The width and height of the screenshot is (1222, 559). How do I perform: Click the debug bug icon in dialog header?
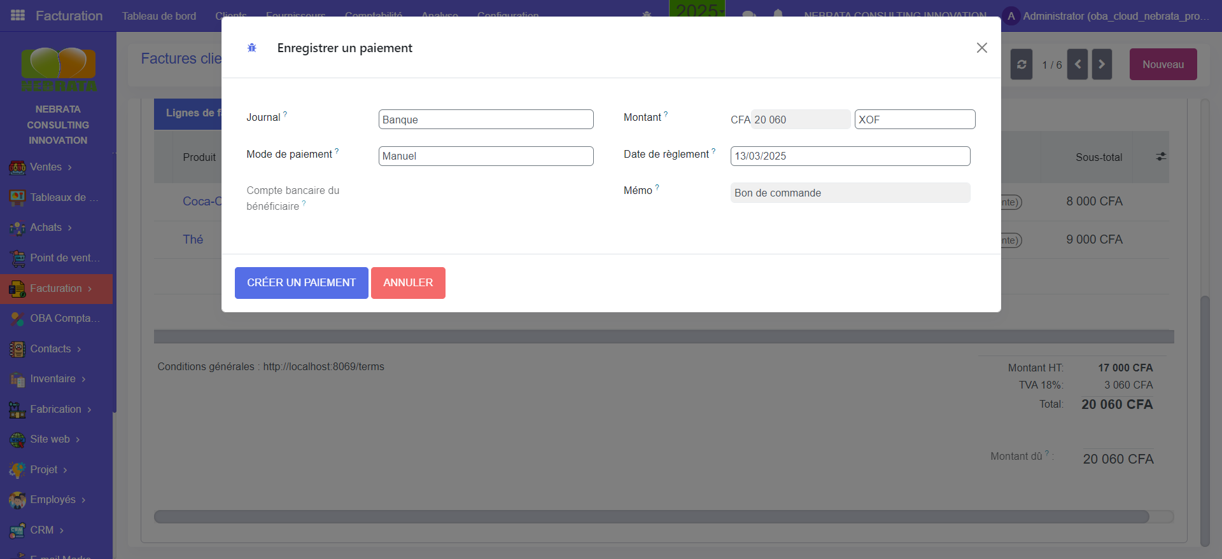252,48
